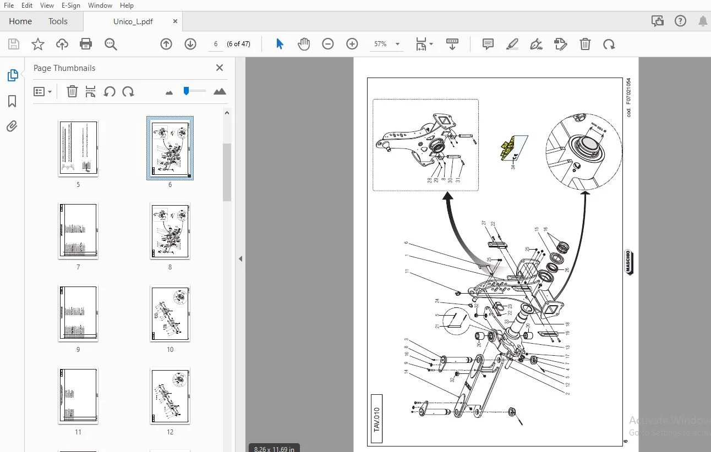Reduce thumbnail size with the small mountain icon
The width and height of the screenshot is (711, 452).
point(169,92)
